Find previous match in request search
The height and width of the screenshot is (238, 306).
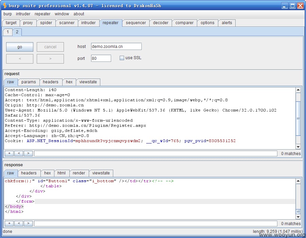19,153
